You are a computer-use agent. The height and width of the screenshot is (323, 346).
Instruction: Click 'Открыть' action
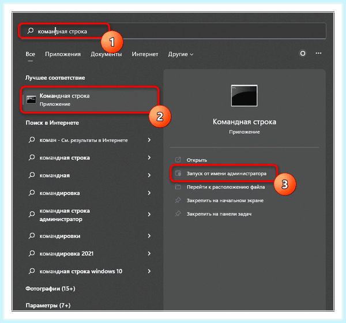(x=197, y=160)
